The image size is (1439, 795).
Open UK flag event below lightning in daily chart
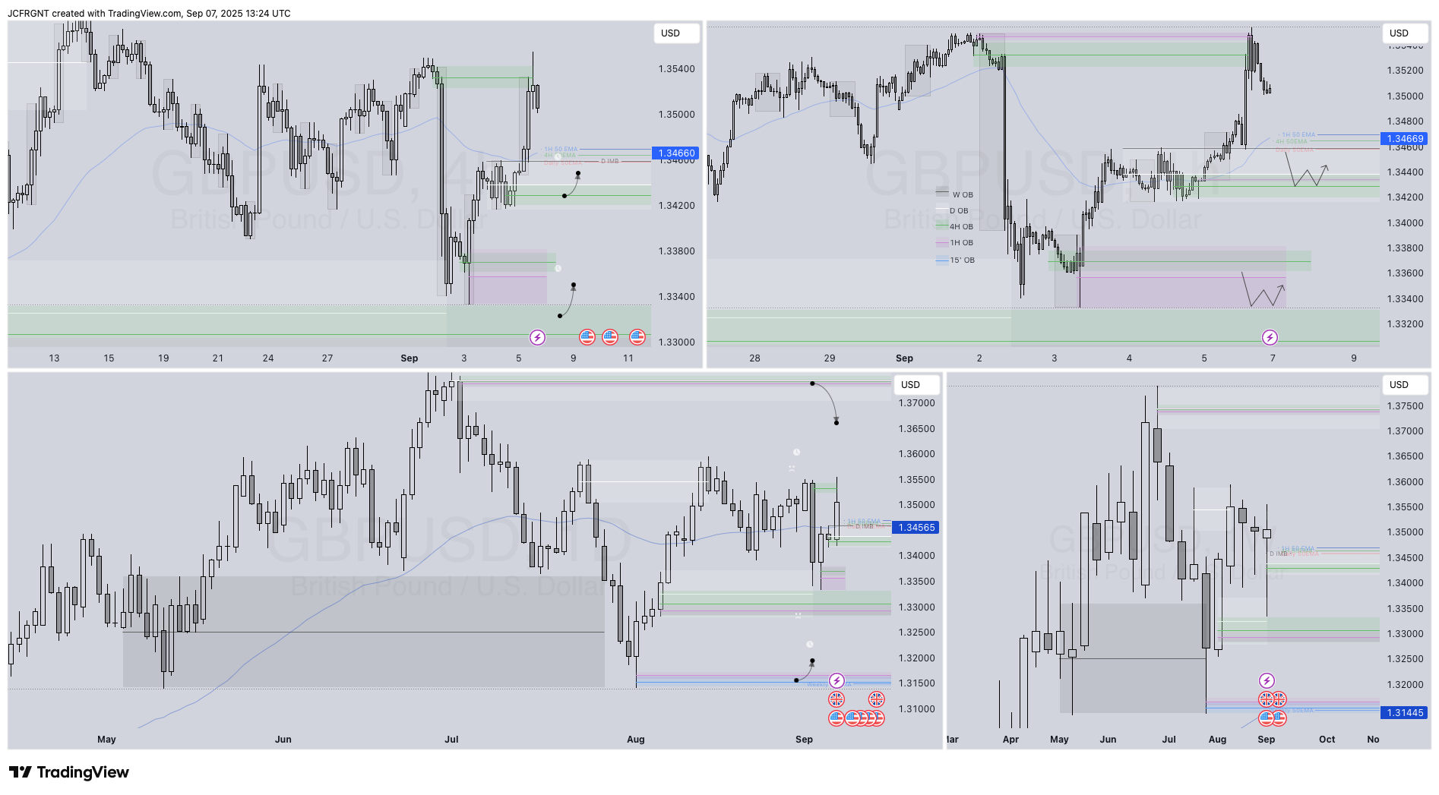[837, 699]
